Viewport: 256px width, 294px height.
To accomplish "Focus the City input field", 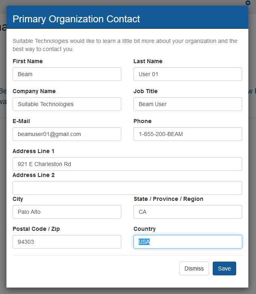I will [x=67, y=212].
